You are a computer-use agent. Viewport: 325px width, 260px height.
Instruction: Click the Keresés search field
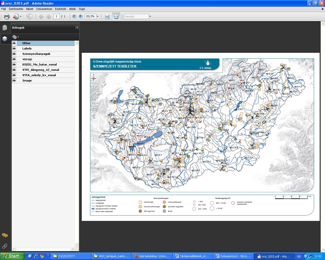click(136, 17)
